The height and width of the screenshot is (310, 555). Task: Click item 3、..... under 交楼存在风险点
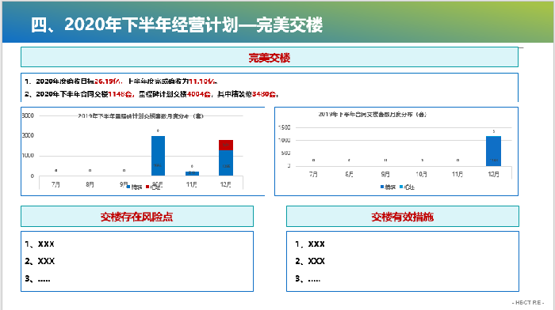tap(37, 279)
